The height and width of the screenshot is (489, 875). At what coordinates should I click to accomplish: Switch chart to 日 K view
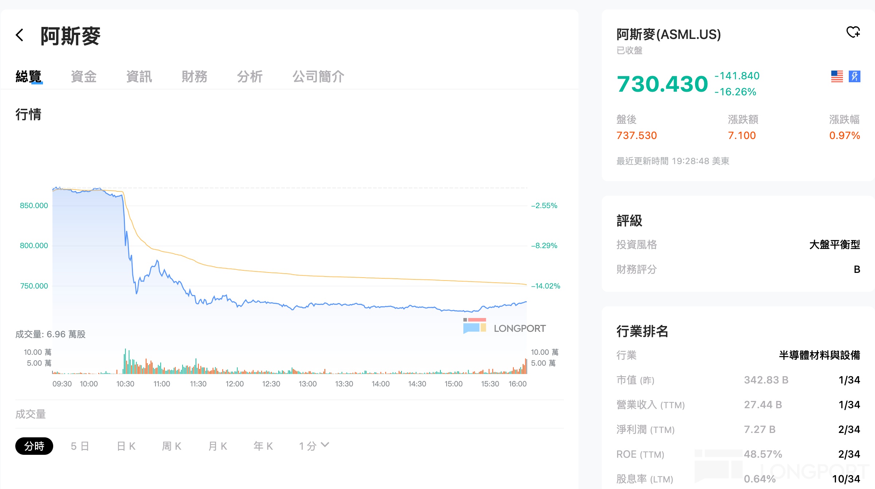point(126,446)
